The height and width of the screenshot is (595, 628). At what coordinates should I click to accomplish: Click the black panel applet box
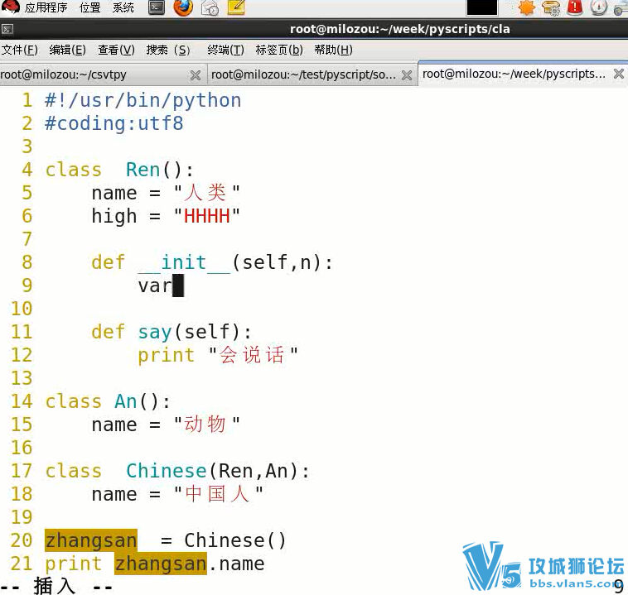(482, 7)
